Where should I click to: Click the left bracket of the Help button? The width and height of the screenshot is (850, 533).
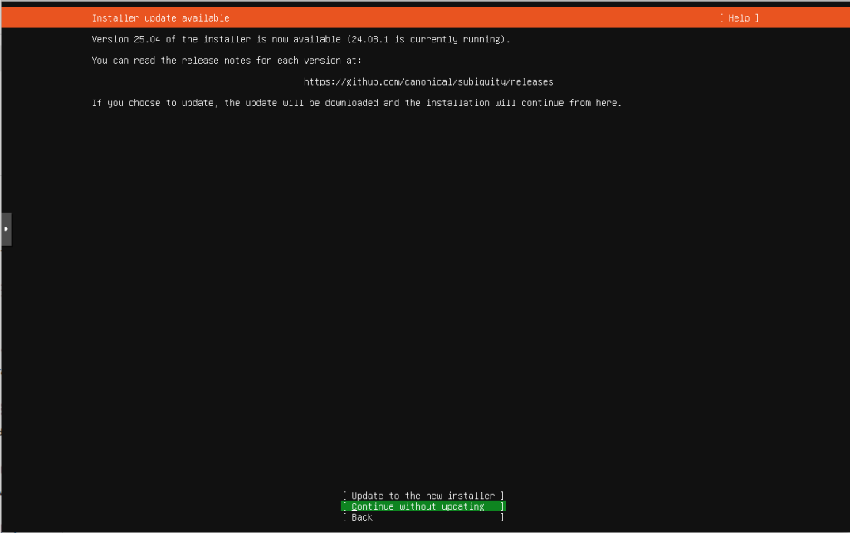click(721, 18)
